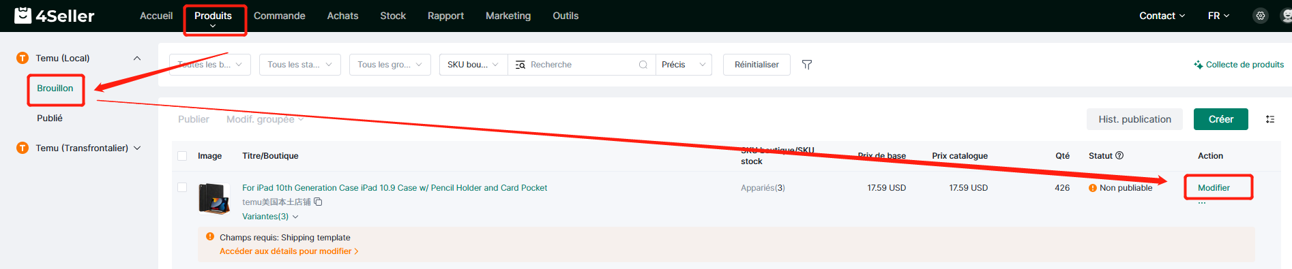The width and height of the screenshot is (1292, 269).
Task: Click the Statut help question icon
Action: [x=1119, y=155]
